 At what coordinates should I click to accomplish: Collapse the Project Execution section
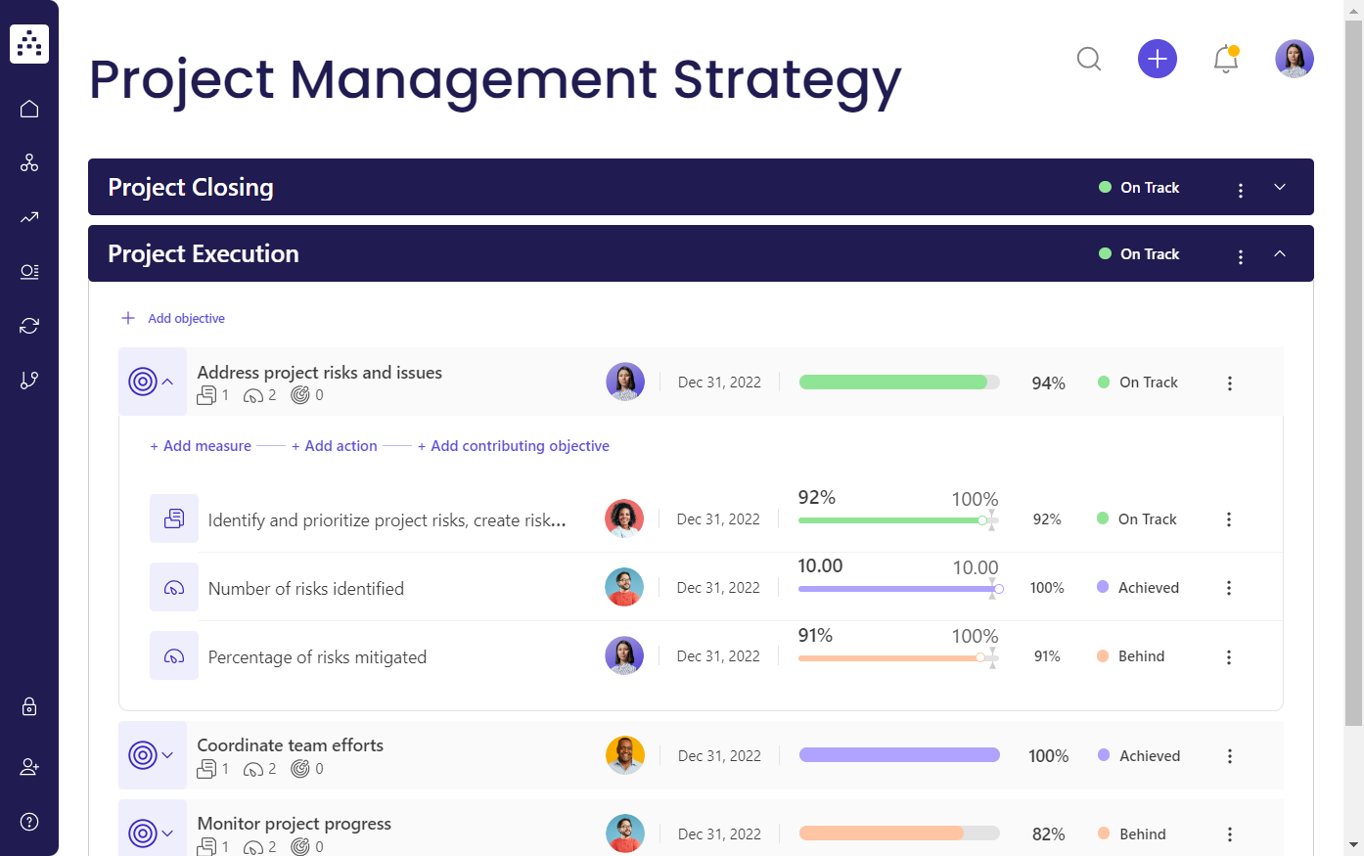click(1280, 253)
